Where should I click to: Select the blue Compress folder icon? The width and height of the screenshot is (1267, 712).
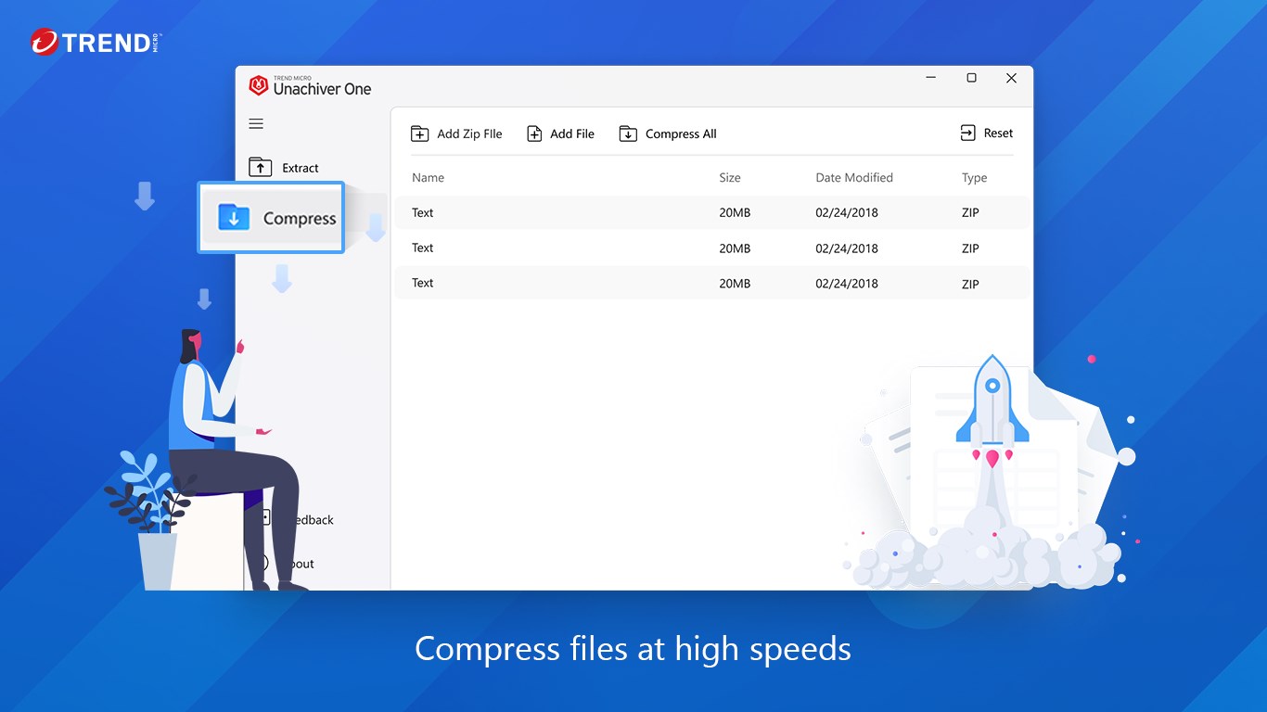234,218
